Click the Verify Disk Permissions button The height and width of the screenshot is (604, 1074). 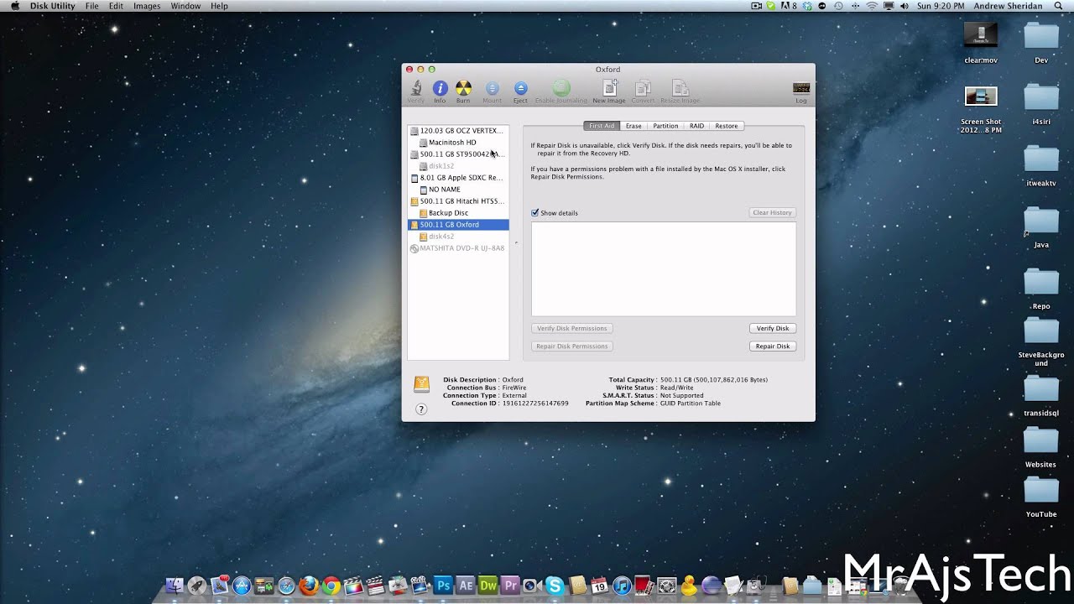pos(571,328)
